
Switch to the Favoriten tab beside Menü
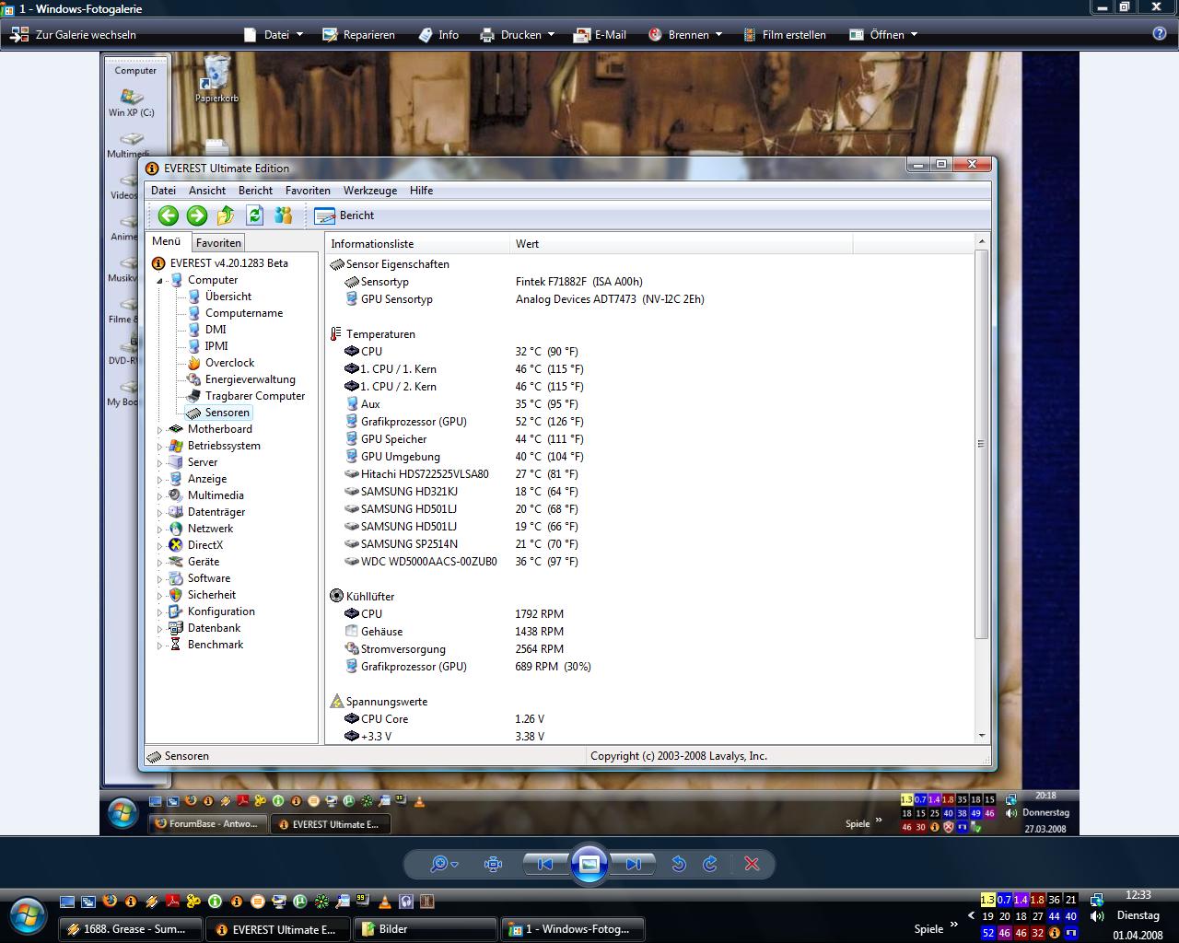point(218,243)
